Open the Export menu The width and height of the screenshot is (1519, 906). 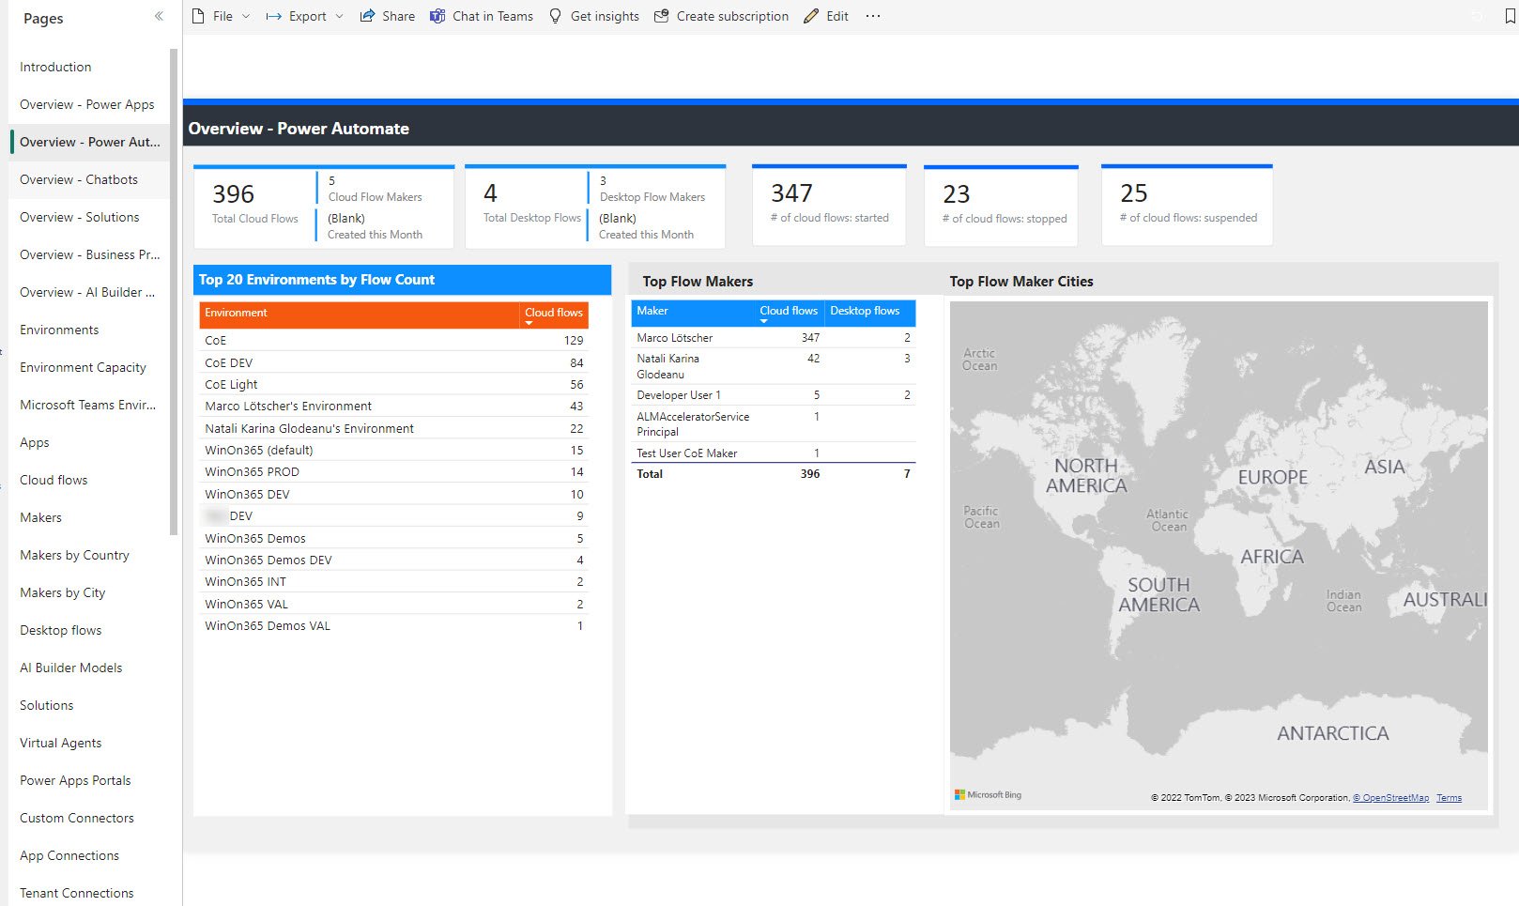click(305, 16)
